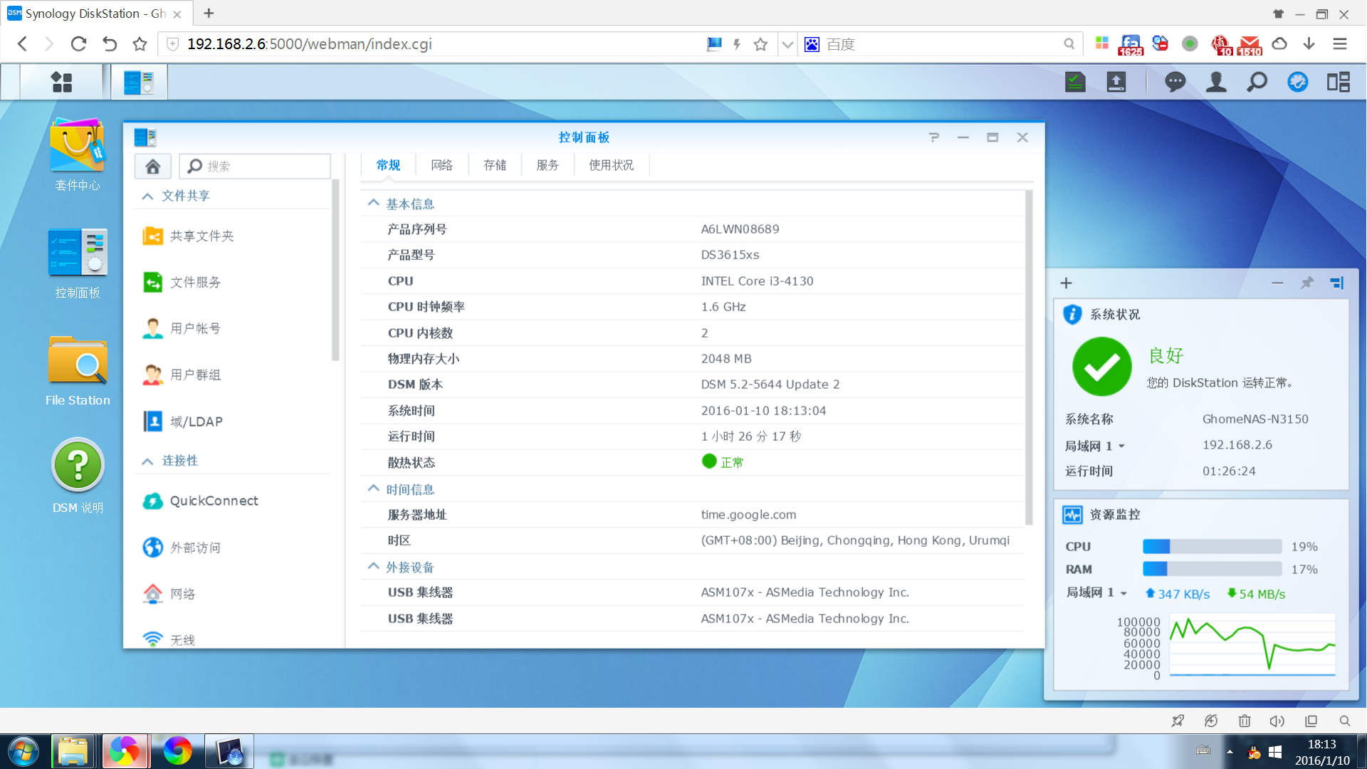Open the DSM main menu grid icon
Image resolution: width=1367 pixels, height=769 pixels.
pos(62,82)
